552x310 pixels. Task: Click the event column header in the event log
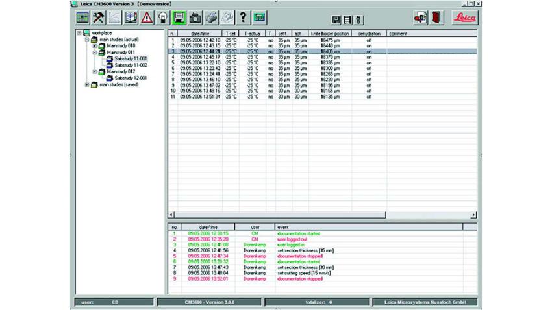[369, 228]
